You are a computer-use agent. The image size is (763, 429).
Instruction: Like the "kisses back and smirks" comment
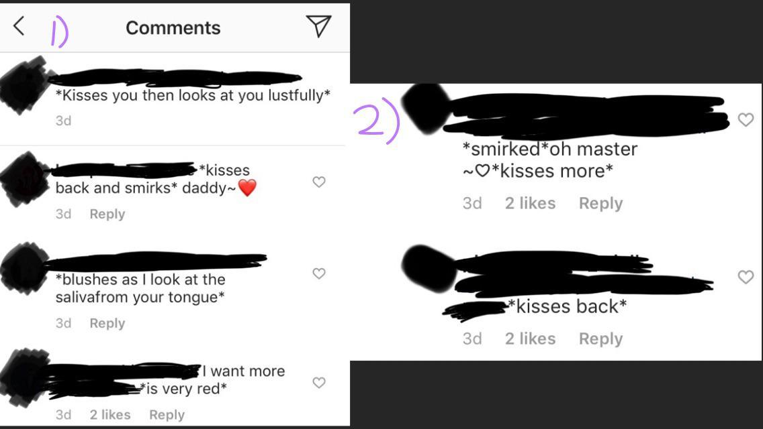(x=319, y=182)
